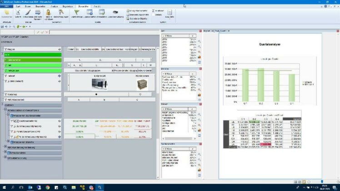The height and width of the screenshot is (191, 340).
Task: Expand the ABC-Kundensegmentierung node
Action: click(x=5, y=147)
